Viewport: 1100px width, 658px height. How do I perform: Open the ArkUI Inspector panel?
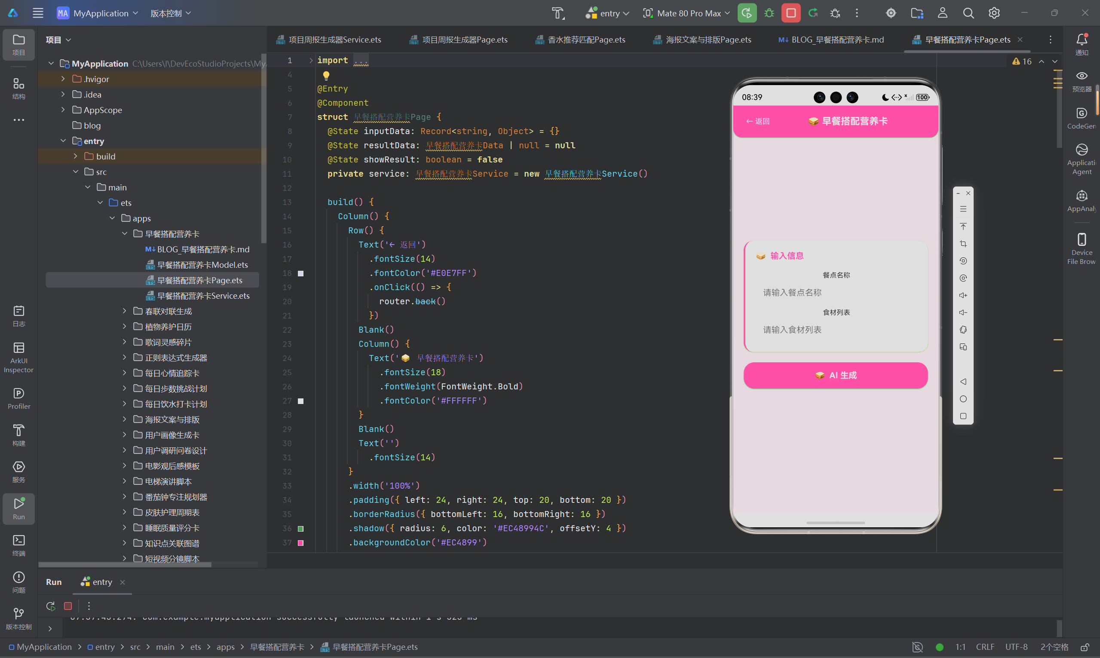click(x=18, y=357)
